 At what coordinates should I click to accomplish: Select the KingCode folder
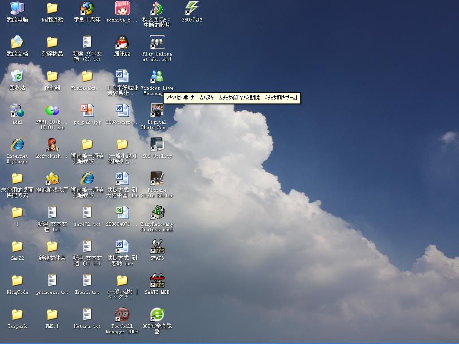(17, 281)
